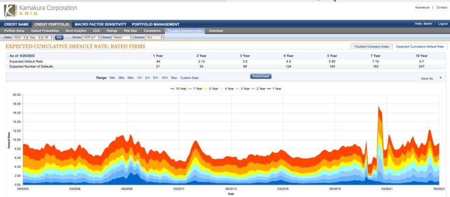450x197 pixels.
Task: Expand the month dropdown showing Sep
Action: click(35, 37)
